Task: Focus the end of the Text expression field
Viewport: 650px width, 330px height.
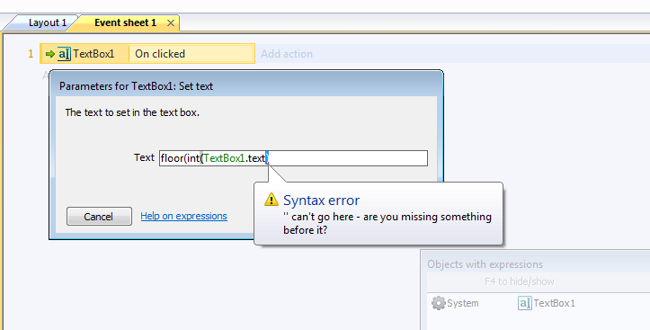Action: click(347, 158)
